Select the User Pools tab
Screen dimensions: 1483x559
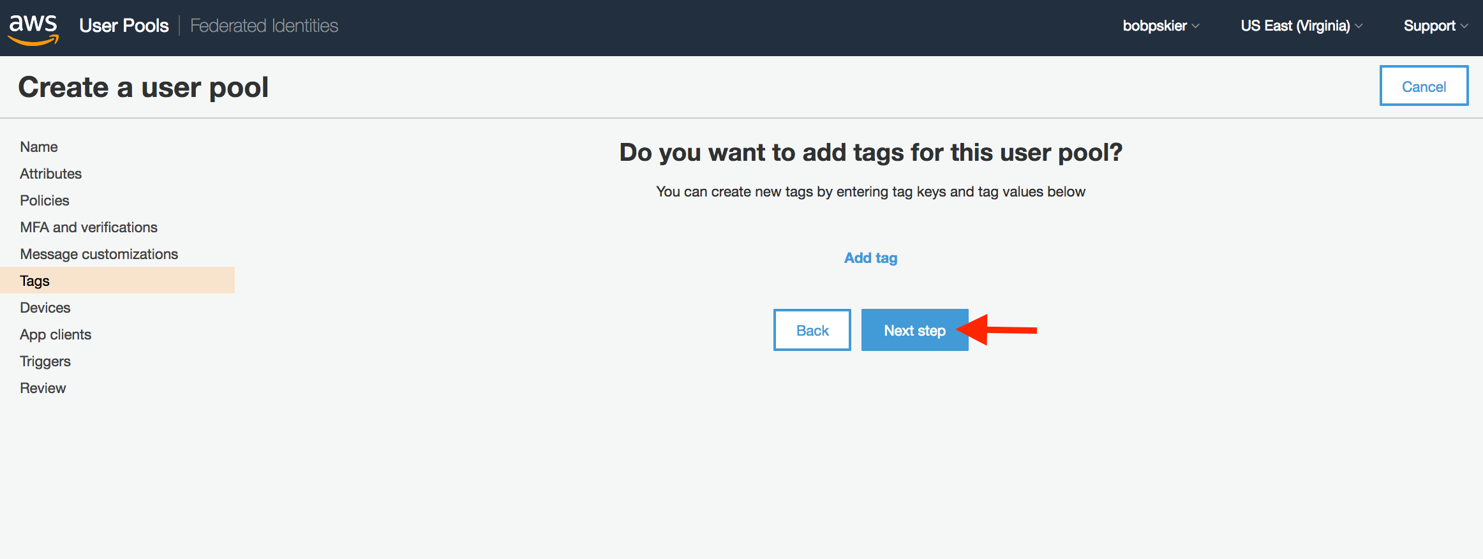point(124,26)
